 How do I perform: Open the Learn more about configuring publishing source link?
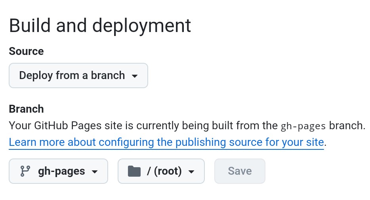pos(166,142)
